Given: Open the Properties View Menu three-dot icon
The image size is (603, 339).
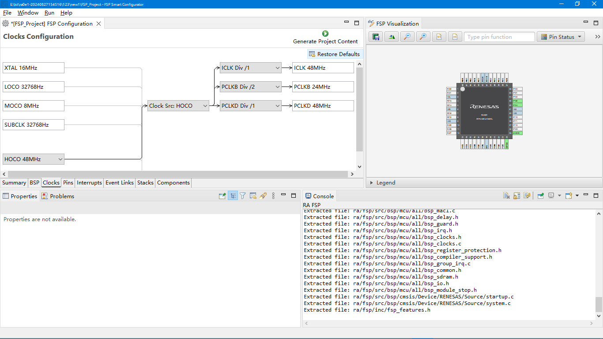Looking at the screenshot, I should tap(273, 196).
